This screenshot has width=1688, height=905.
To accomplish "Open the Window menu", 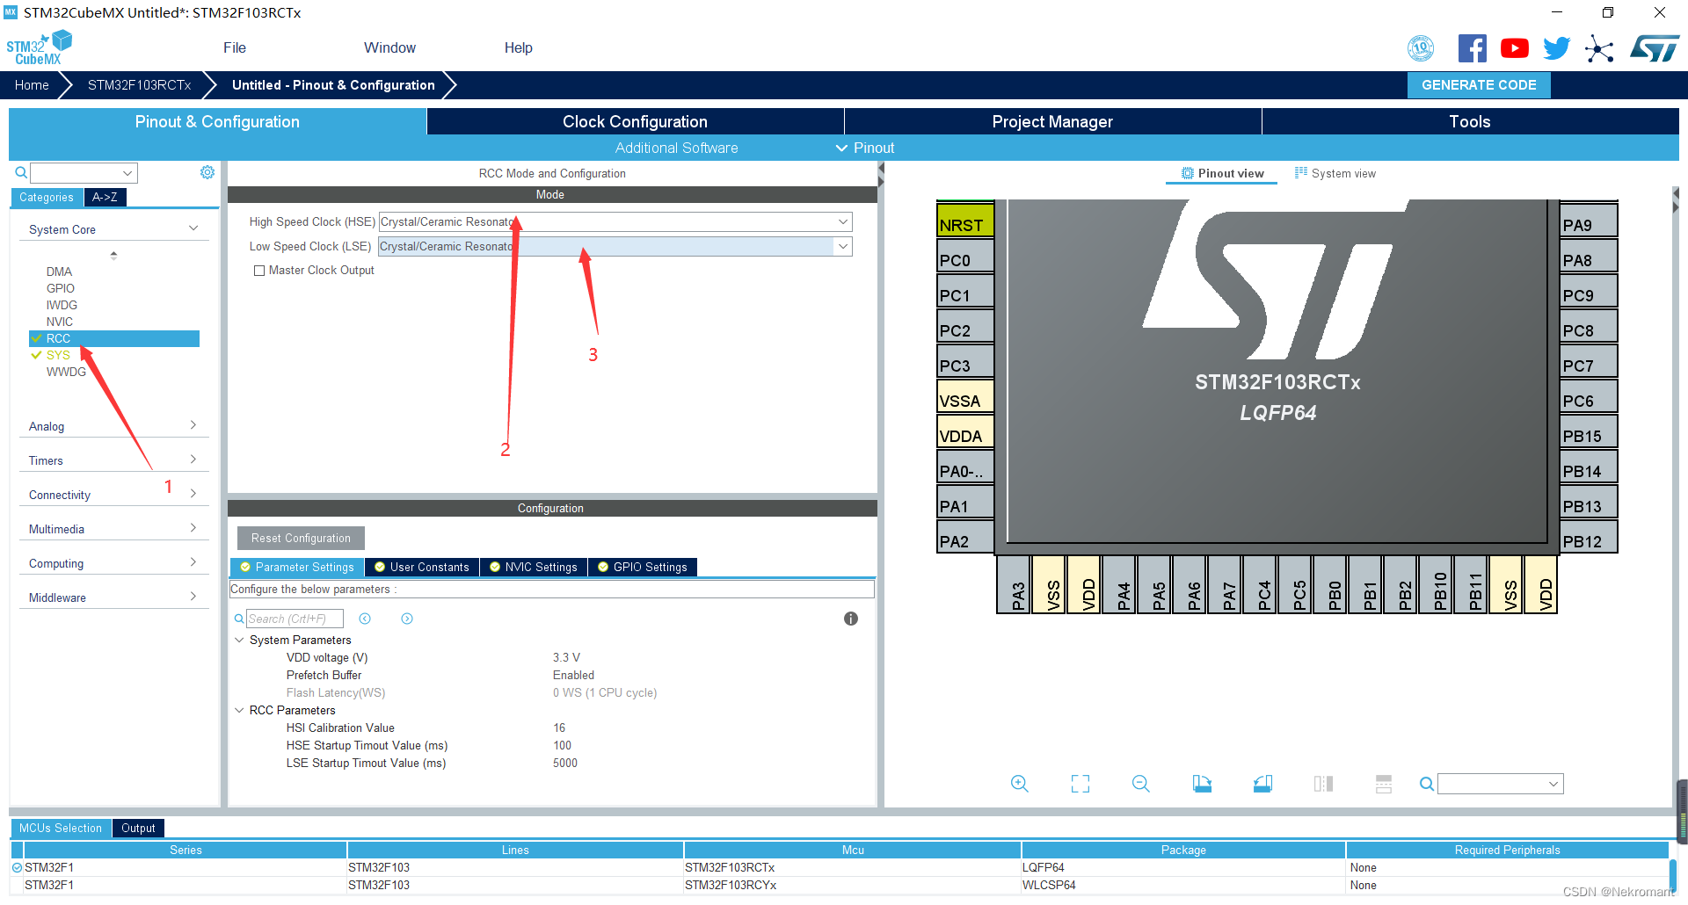I will click(x=389, y=47).
